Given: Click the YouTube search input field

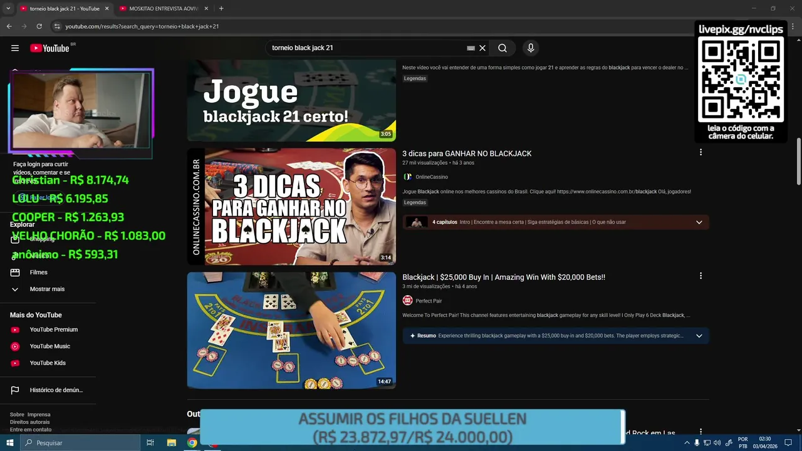Looking at the screenshot, I should point(367,48).
